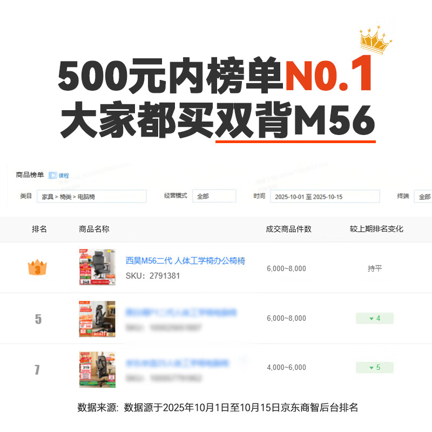The width and height of the screenshot is (432, 432).
Task: Click the 课程 video play icon
Action: 52,175
